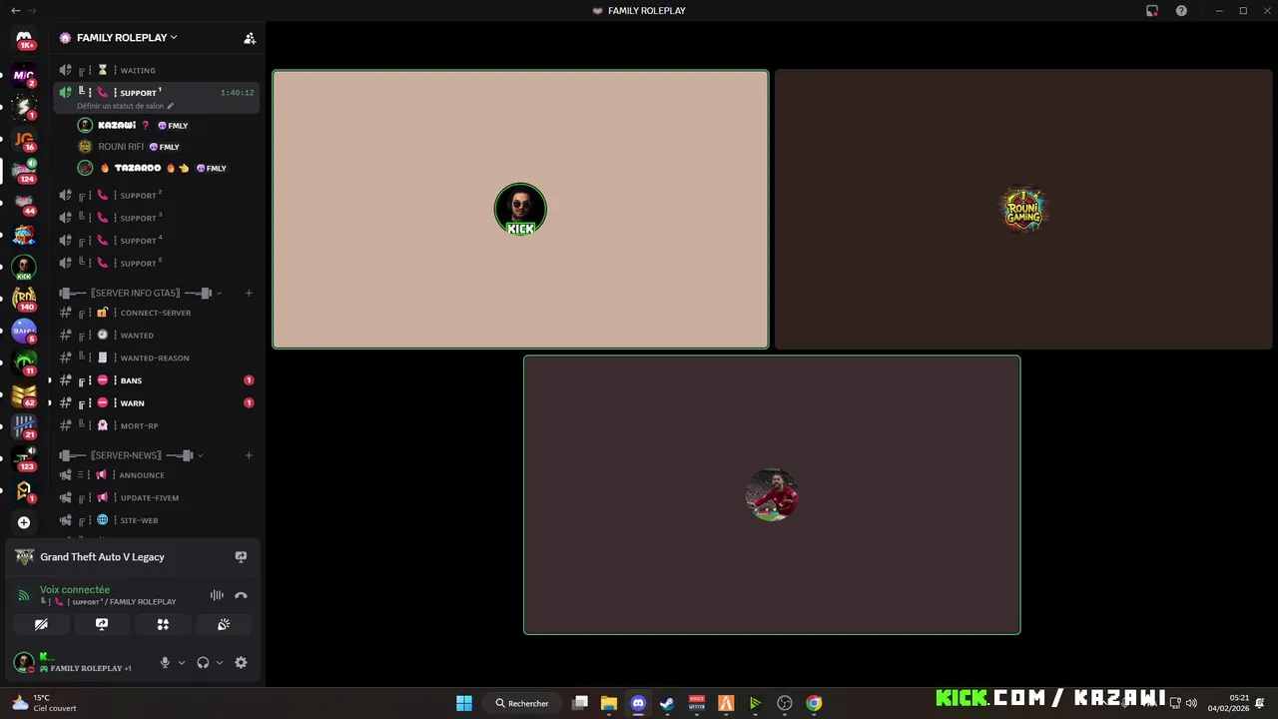Open Discord help question mark icon
This screenshot has width=1278, height=719.
[x=1181, y=10]
